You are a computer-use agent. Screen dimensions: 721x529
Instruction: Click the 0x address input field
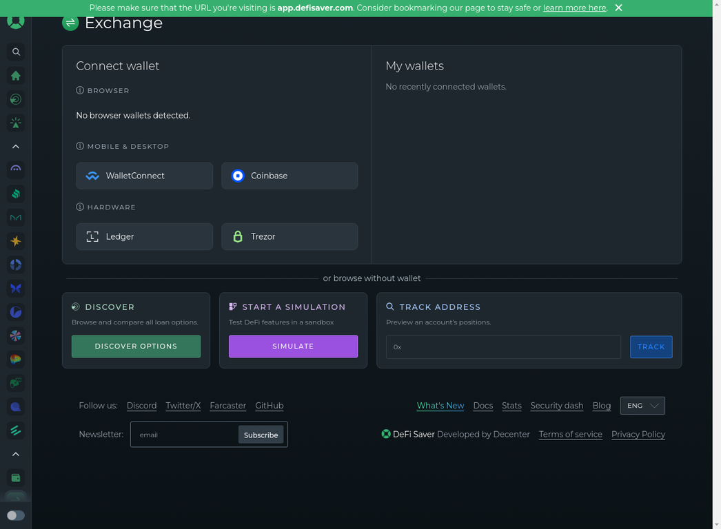tap(503, 347)
